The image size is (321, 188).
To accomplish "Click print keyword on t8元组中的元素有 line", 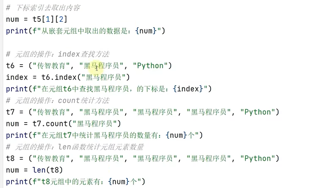I will click(x=17, y=182).
